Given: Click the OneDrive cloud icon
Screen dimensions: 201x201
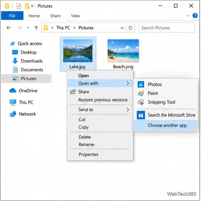Looking at the screenshot, I should click(x=13, y=90).
